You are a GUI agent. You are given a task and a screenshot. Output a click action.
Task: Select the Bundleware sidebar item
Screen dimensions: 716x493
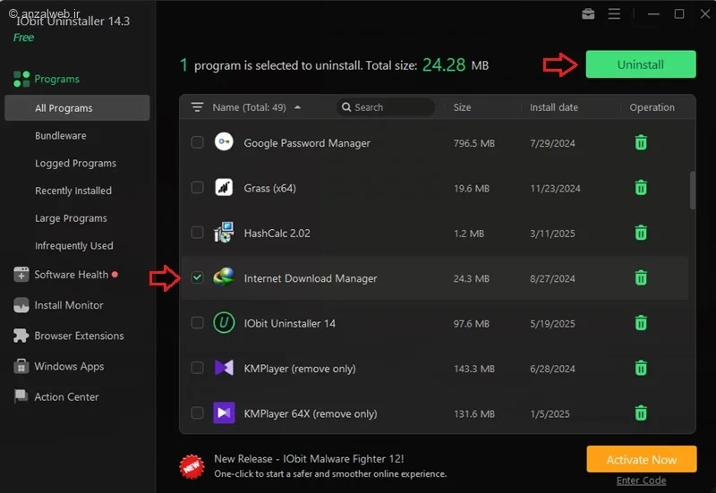61,136
